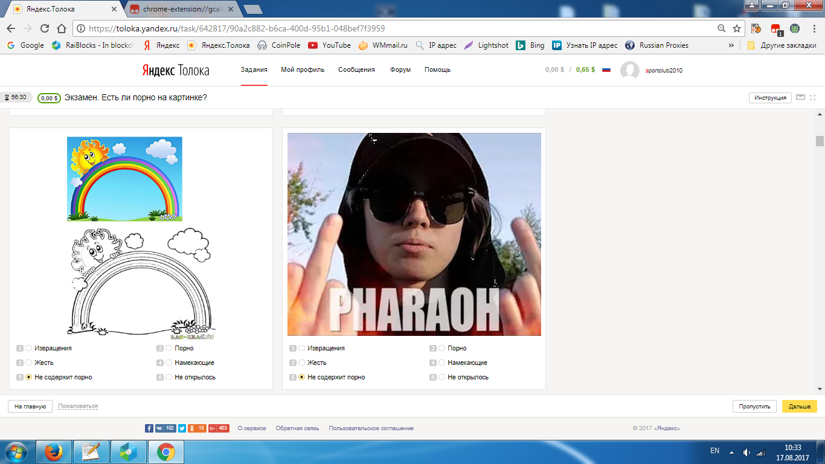The height and width of the screenshot is (464, 825).
Task: Go to Форум in the top menu
Action: (x=400, y=70)
